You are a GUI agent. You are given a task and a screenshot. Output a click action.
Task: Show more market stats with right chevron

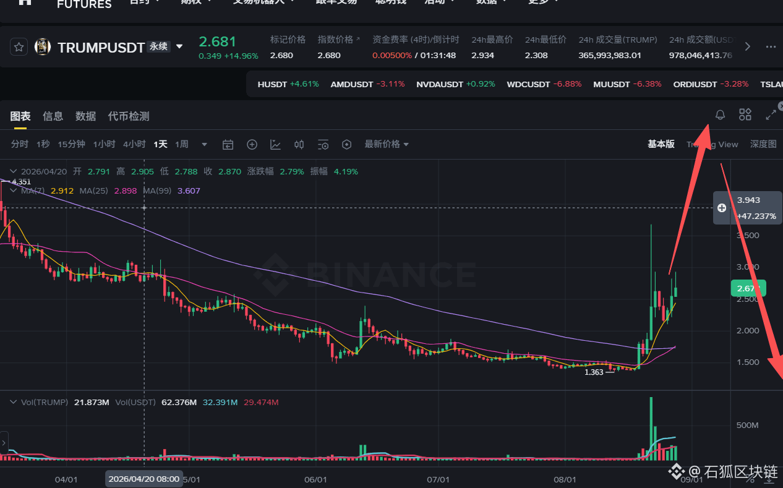pyautogui.click(x=748, y=46)
